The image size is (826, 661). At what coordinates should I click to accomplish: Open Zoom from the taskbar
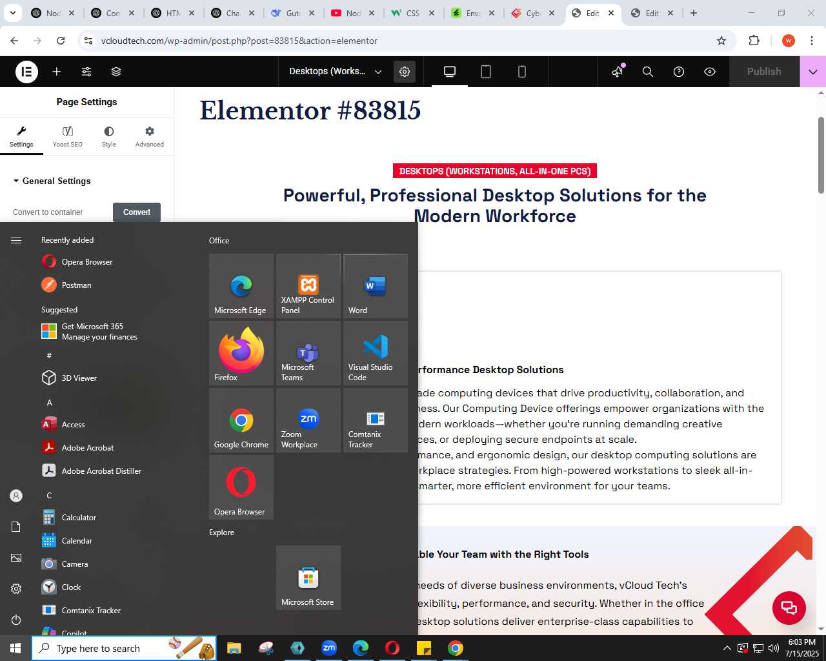click(x=329, y=648)
